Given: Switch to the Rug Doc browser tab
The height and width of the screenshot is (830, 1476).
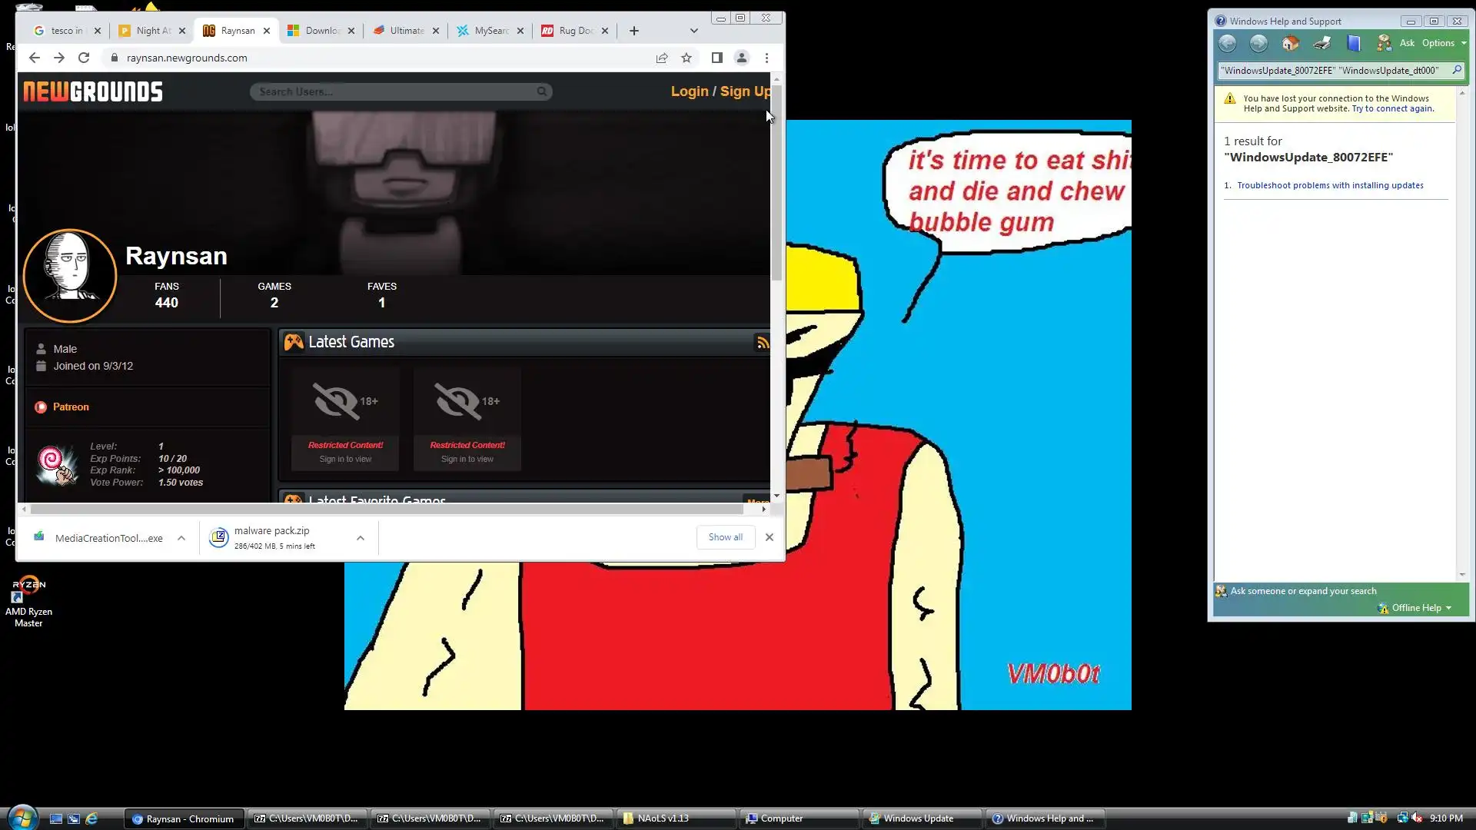Looking at the screenshot, I should (574, 31).
